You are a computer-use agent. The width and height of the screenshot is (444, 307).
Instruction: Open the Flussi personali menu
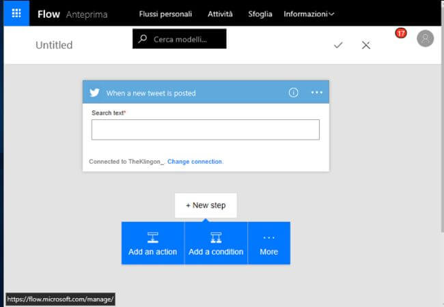165,14
